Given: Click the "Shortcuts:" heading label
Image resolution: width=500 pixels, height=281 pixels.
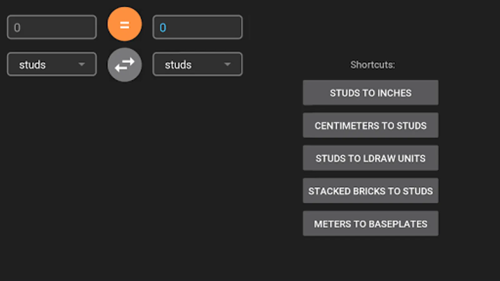Looking at the screenshot, I should (372, 65).
